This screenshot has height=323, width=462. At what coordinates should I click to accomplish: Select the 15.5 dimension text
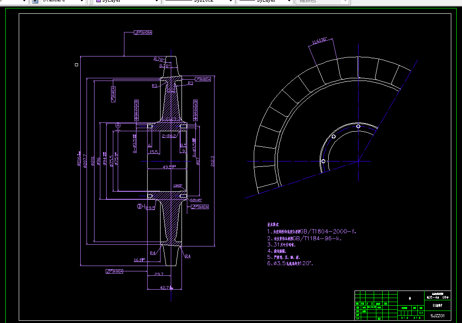pos(153,152)
